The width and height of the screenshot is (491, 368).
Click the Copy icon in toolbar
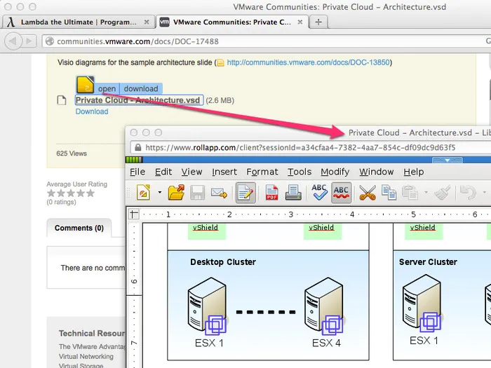[389, 192]
